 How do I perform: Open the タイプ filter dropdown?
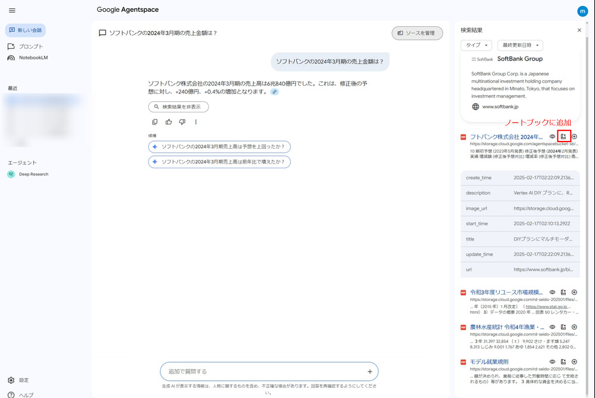[x=477, y=45]
